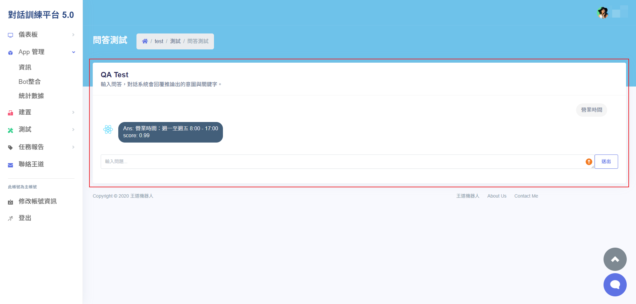Image resolution: width=636 pixels, height=304 pixels.
Task: Open the 修改帳號資訊 sidebar item
Action: 37,201
